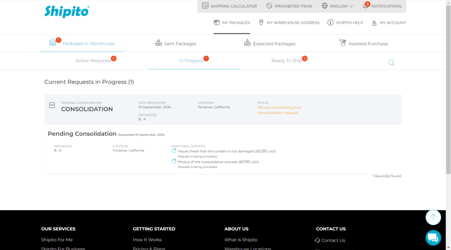Click 'Torrance, California' in the header row
This screenshot has height=250, width=451.
(x=214, y=107)
